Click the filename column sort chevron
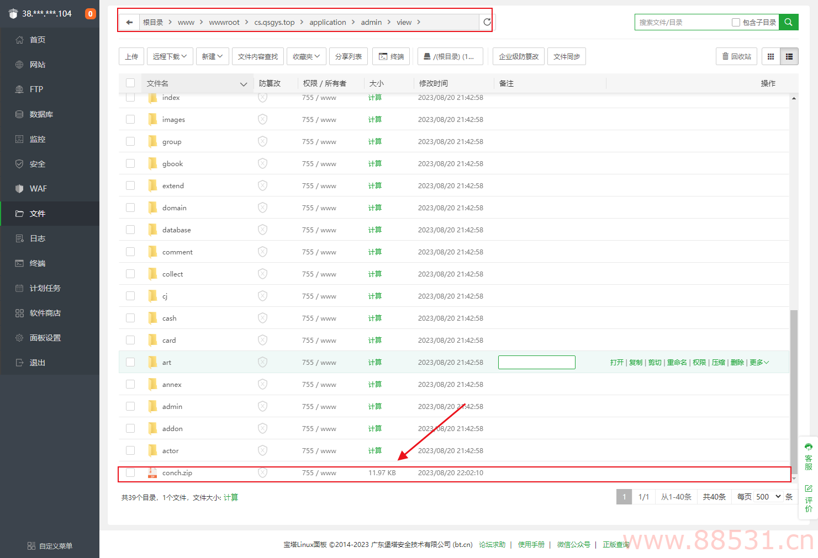This screenshot has width=818, height=558. click(244, 84)
